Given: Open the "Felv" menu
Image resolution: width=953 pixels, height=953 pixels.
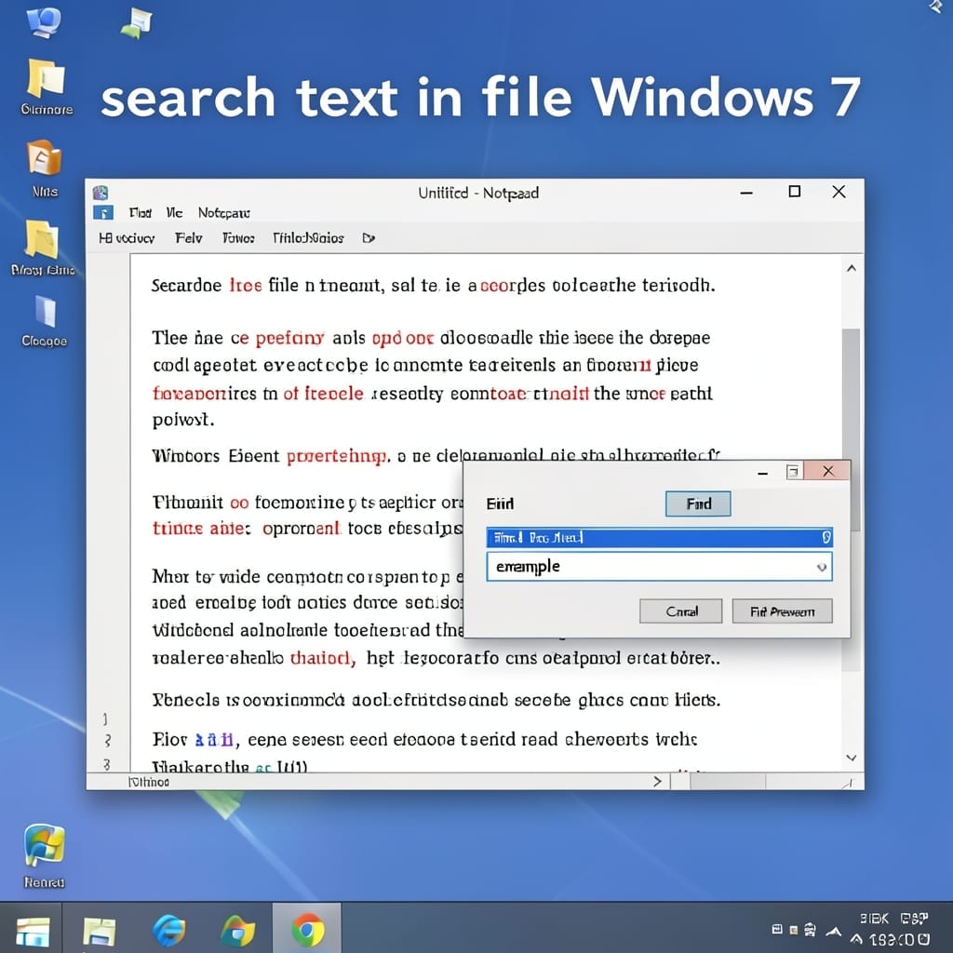Looking at the screenshot, I should click(x=188, y=238).
